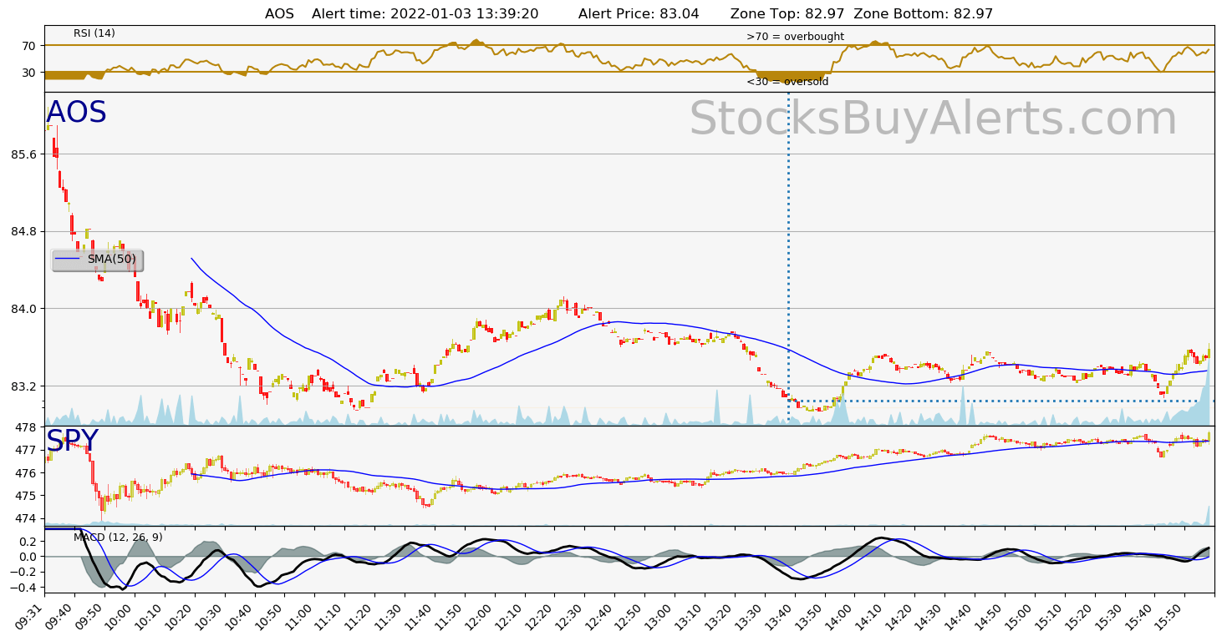Click the Zone Bottom: 82.97 text
Viewport: 1227px width, 641px height.
(x=924, y=14)
